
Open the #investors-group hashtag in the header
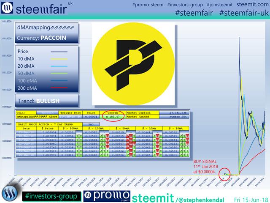coord(185,5)
